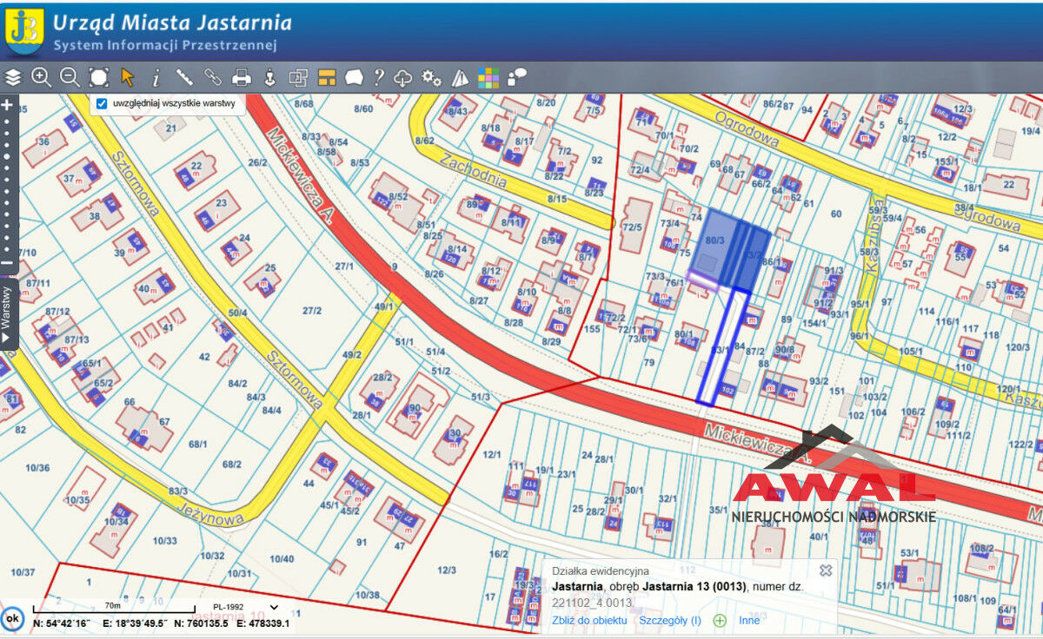
Task: Select the zoom out magnifier tool
Action: click(x=70, y=77)
